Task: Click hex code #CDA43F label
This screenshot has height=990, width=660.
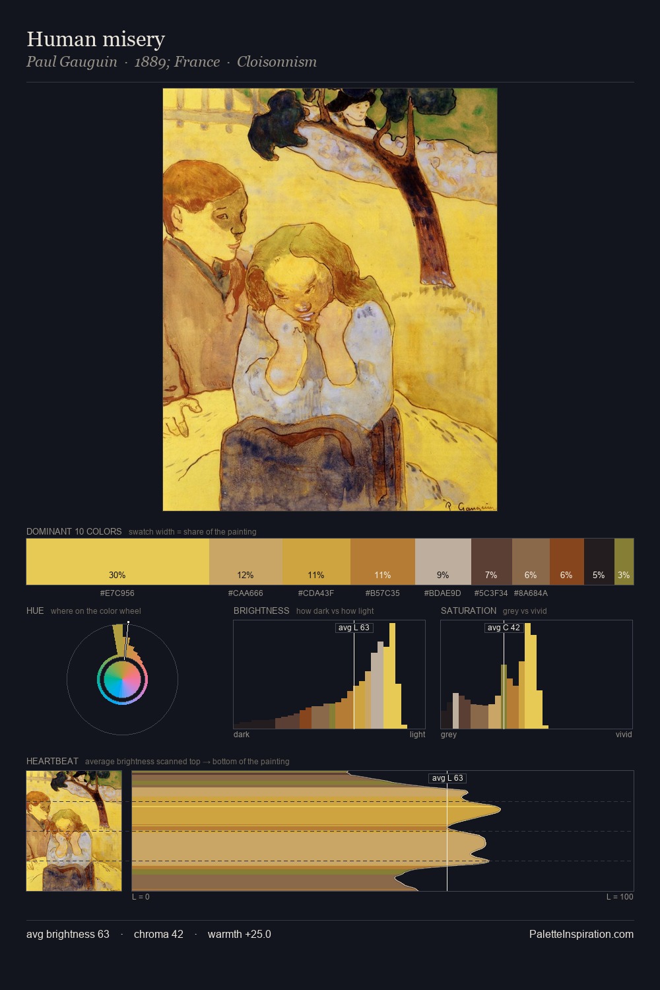Action: point(316,593)
